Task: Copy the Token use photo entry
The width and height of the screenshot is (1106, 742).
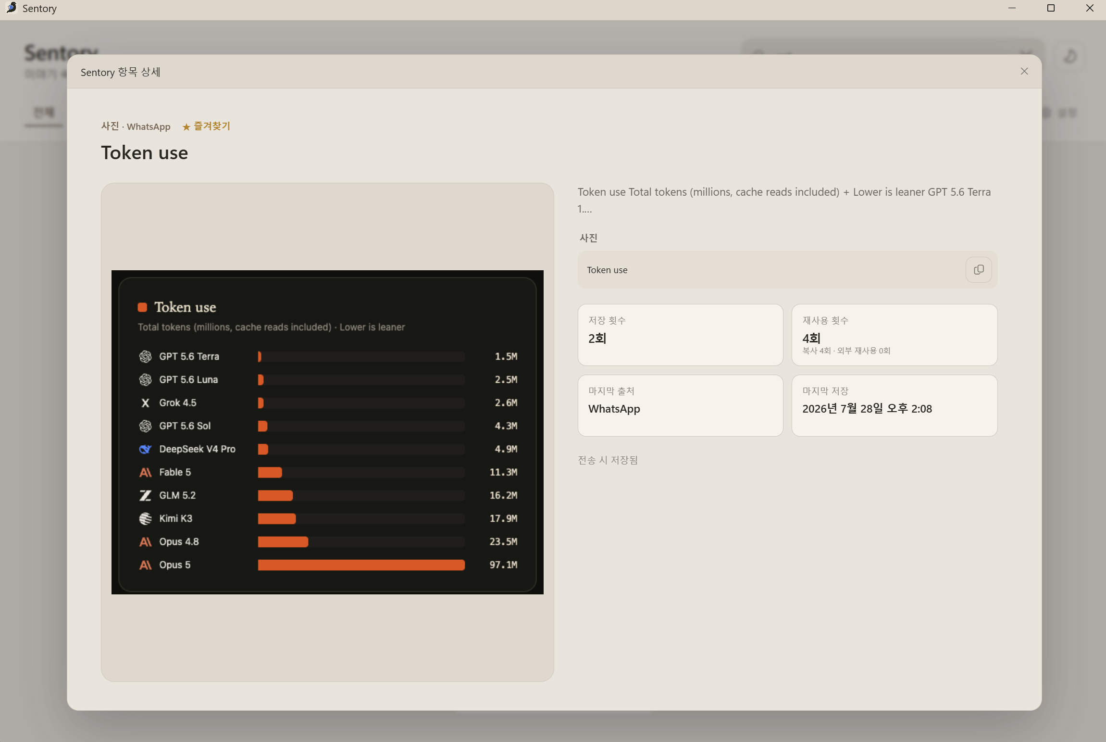Action: point(979,270)
